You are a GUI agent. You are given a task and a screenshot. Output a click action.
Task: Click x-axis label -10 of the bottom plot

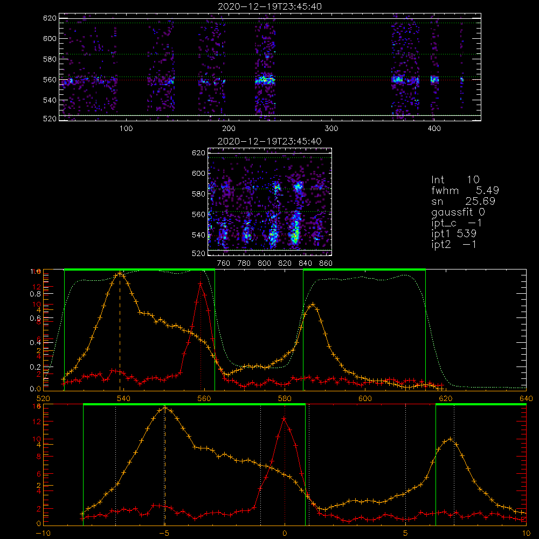[43, 533]
